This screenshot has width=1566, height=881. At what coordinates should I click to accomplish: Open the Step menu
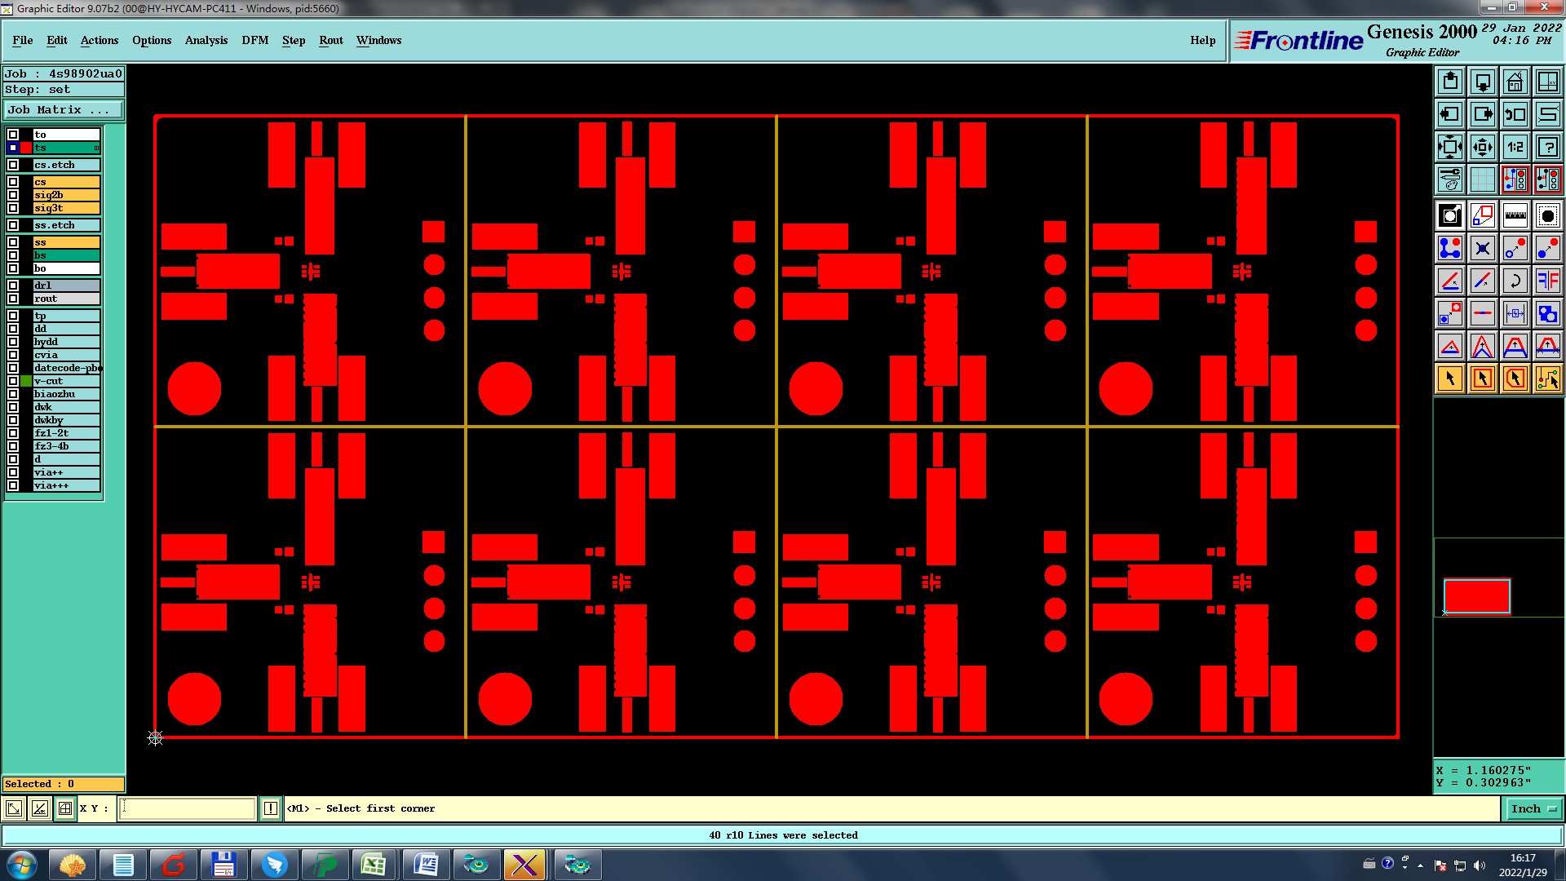click(x=294, y=40)
